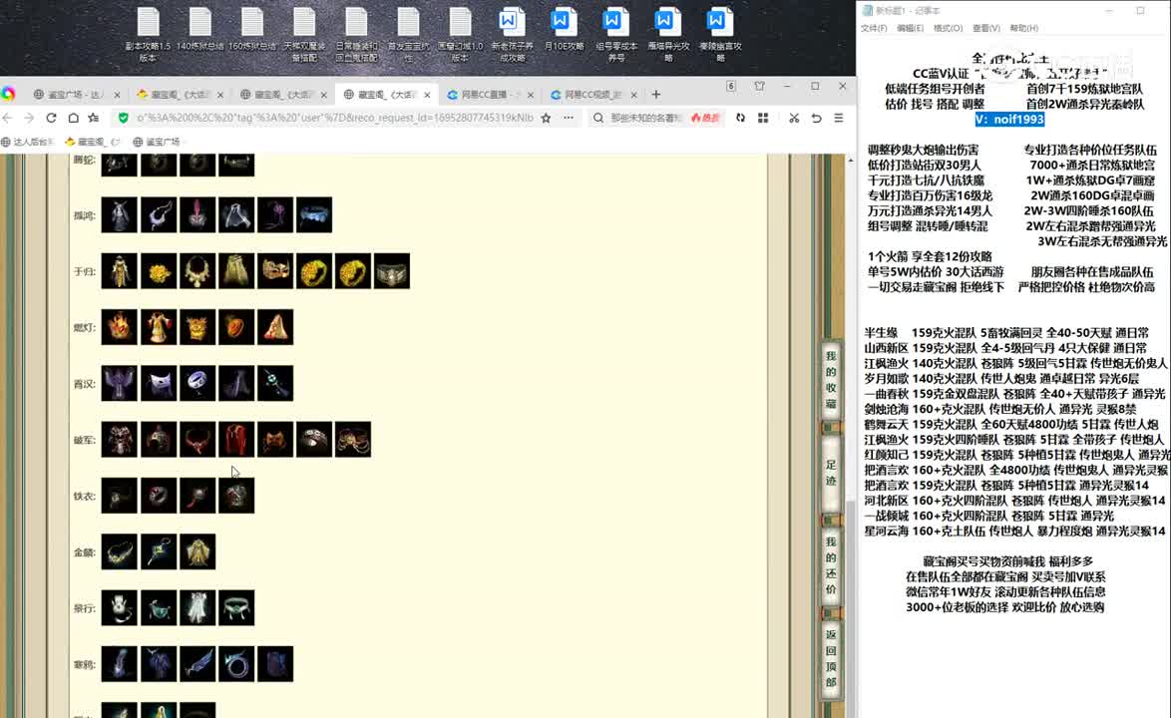1171x718 pixels.
Task: Click Notepad line starting 星河云海 160+克土队伍
Action: (1015, 532)
